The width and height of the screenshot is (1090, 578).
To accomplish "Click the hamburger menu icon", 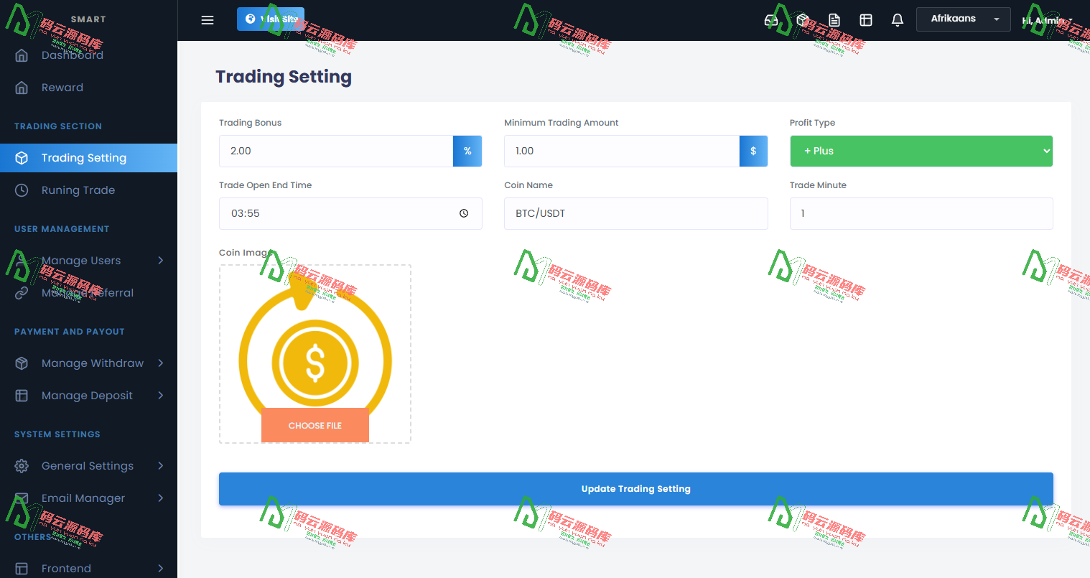I will click(208, 20).
